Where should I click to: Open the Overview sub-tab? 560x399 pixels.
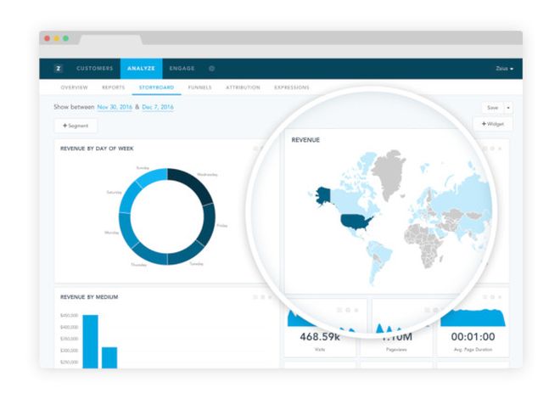pyautogui.click(x=74, y=87)
